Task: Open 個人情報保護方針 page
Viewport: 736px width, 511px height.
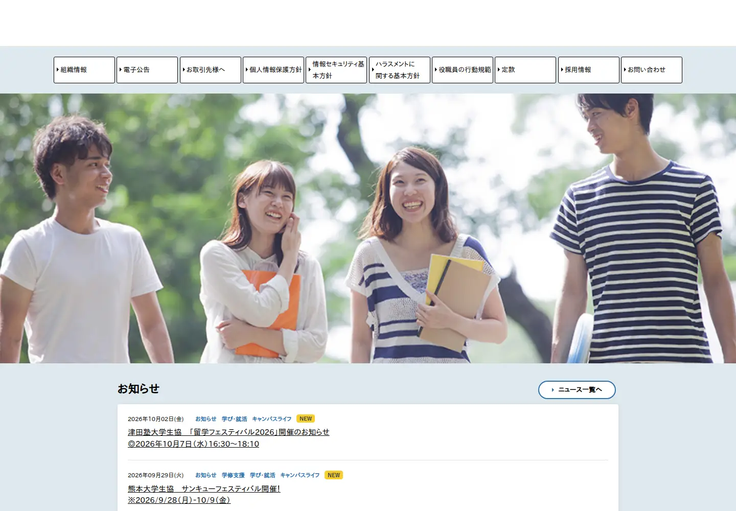Action: [273, 70]
